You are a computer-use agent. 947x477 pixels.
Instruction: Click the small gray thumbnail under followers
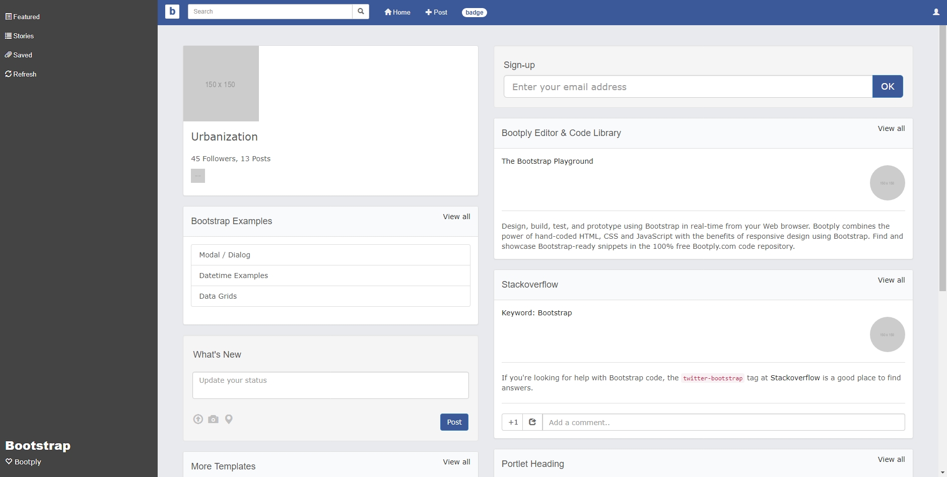tap(198, 176)
